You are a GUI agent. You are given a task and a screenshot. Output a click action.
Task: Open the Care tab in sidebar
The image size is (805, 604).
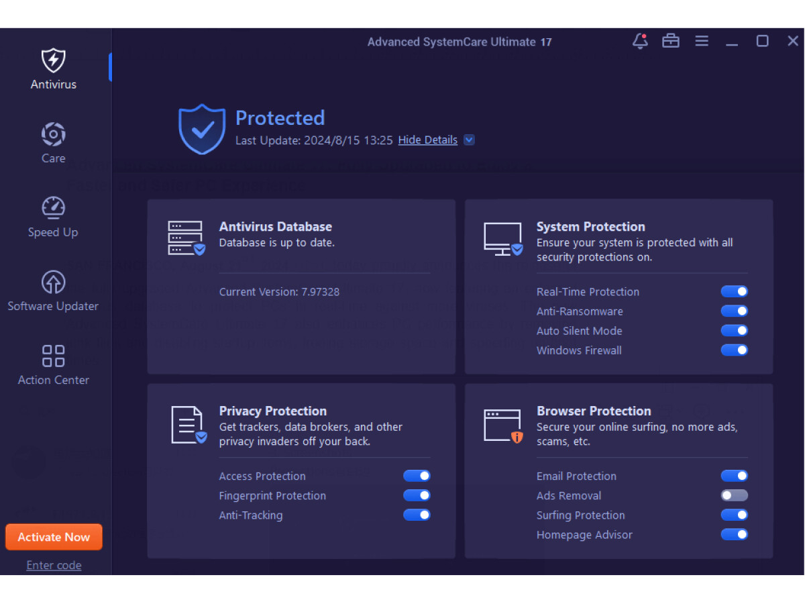coord(54,142)
